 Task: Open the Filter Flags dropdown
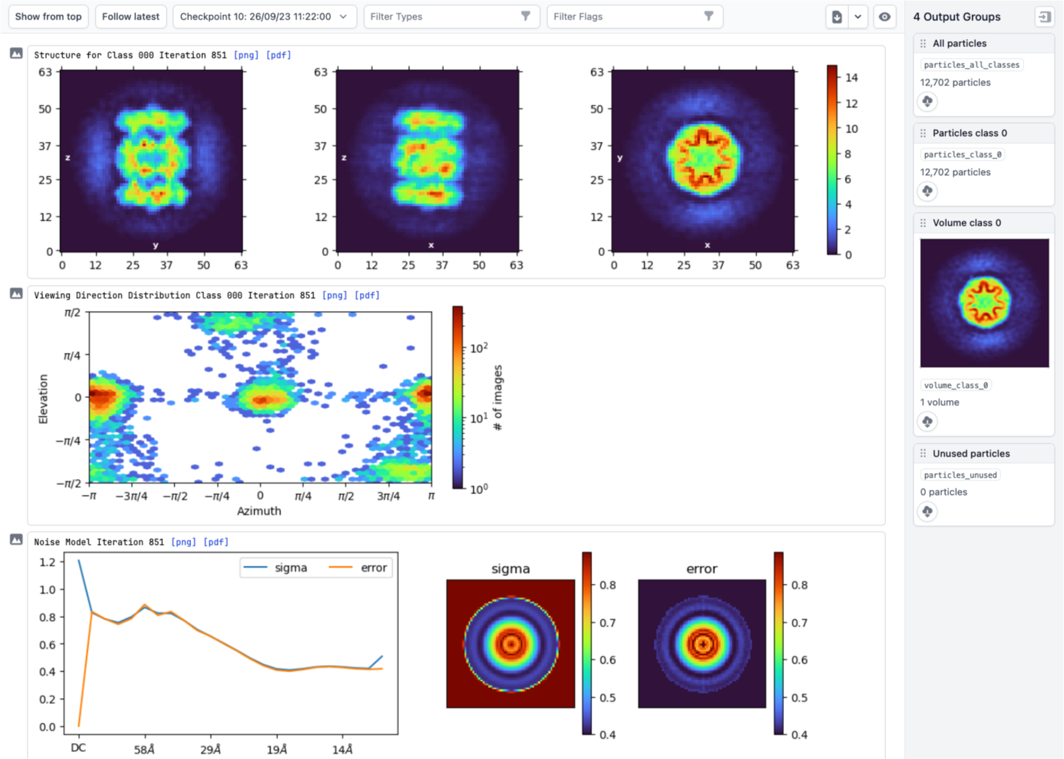[x=634, y=17]
